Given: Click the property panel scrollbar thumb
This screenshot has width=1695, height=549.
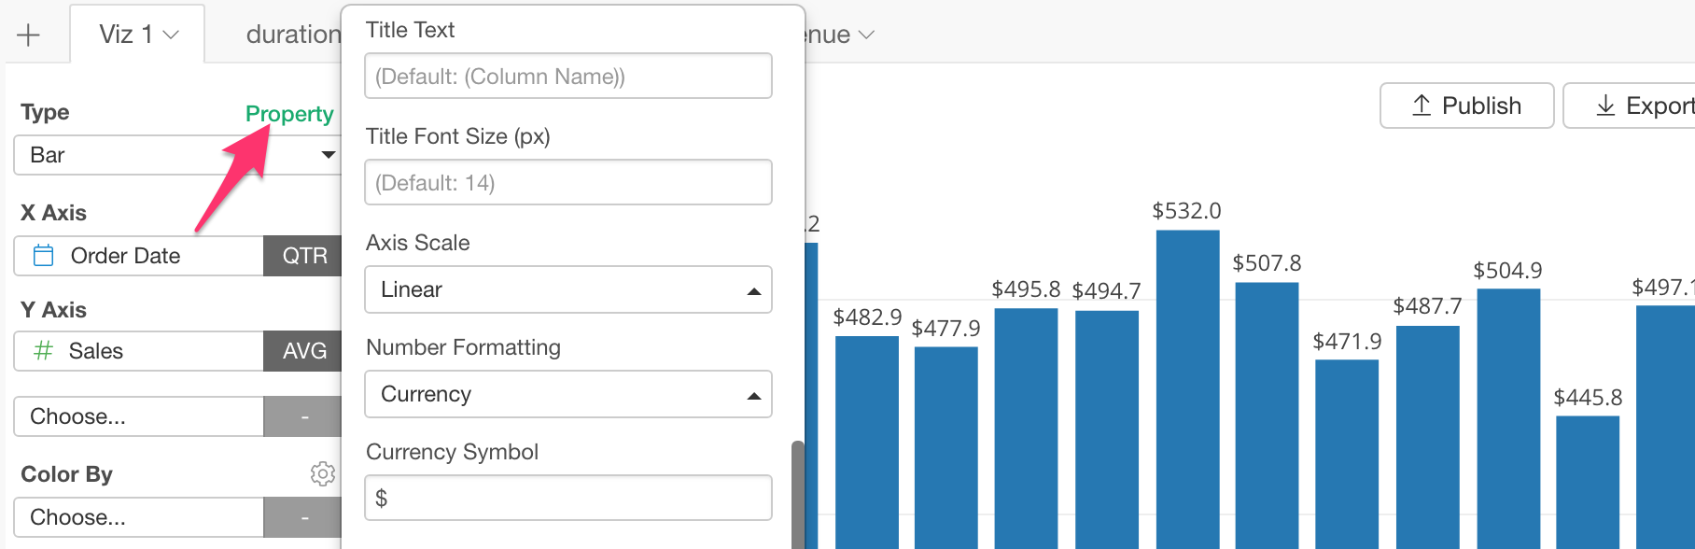Looking at the screenshot, I should (x=797, y=495).
